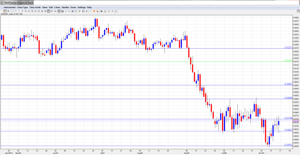Open the Instruments menu
Image resolution: width=300 pixels, height=168 pixels.
click(x=9, y=7)
